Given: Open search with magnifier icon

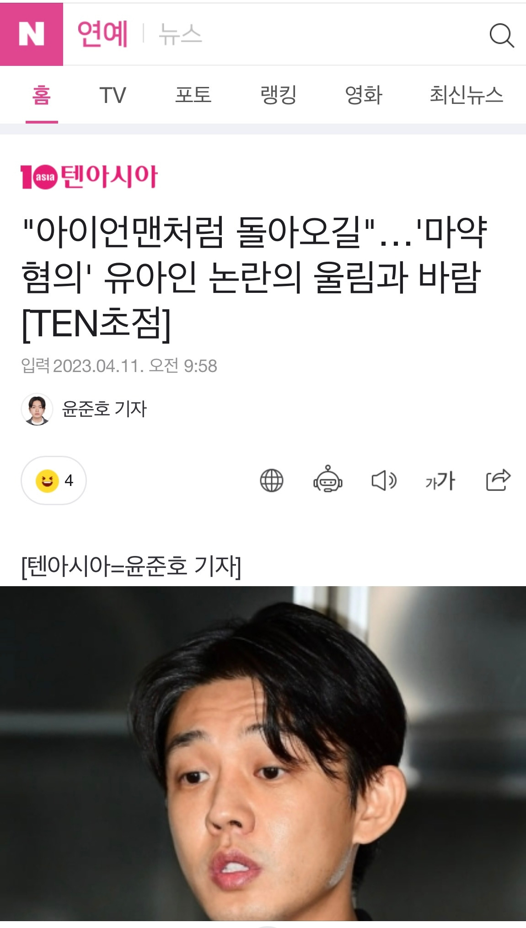Looking at the screenshot, I should [x=502, y=35].
